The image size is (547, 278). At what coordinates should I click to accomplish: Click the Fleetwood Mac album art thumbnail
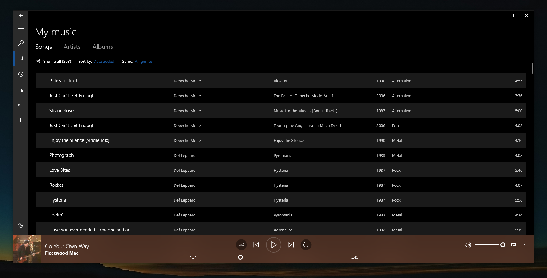click(x=27, y=249)
